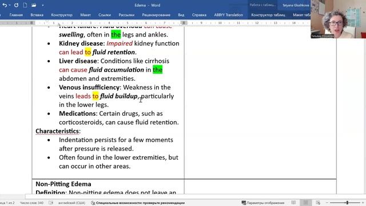Image resolution: width=366 pixels, height=206 pixels.
Task: Open the Рецензирование tab
Action: pos(156,15)
